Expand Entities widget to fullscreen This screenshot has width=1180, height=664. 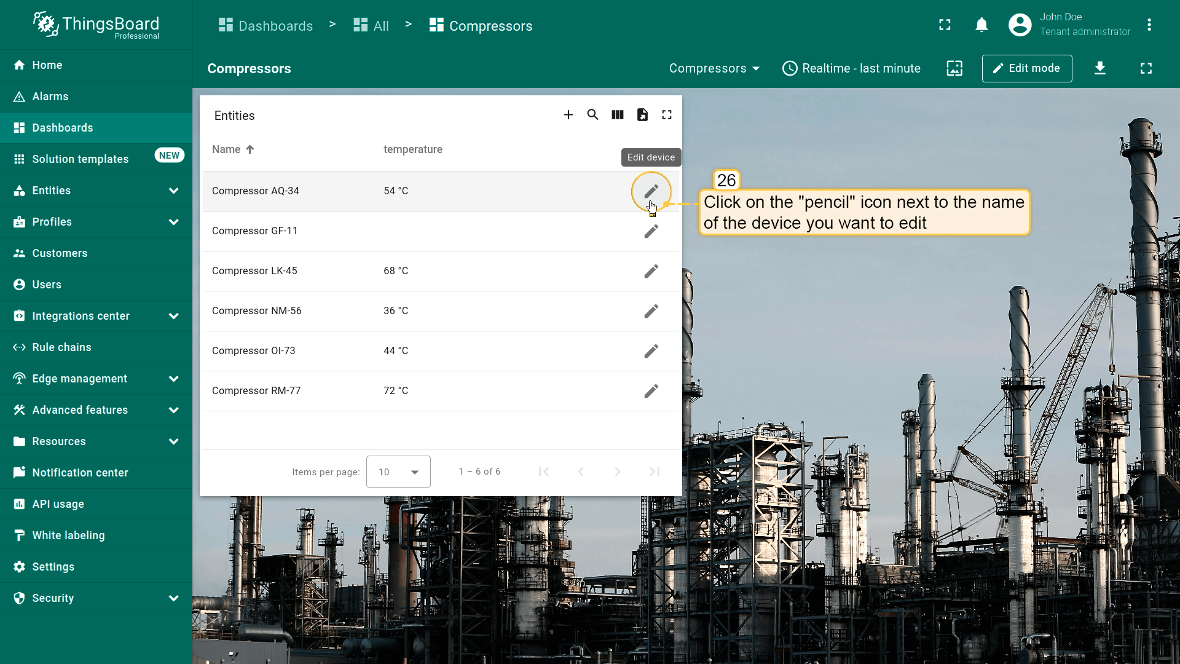tap(667, 115)
